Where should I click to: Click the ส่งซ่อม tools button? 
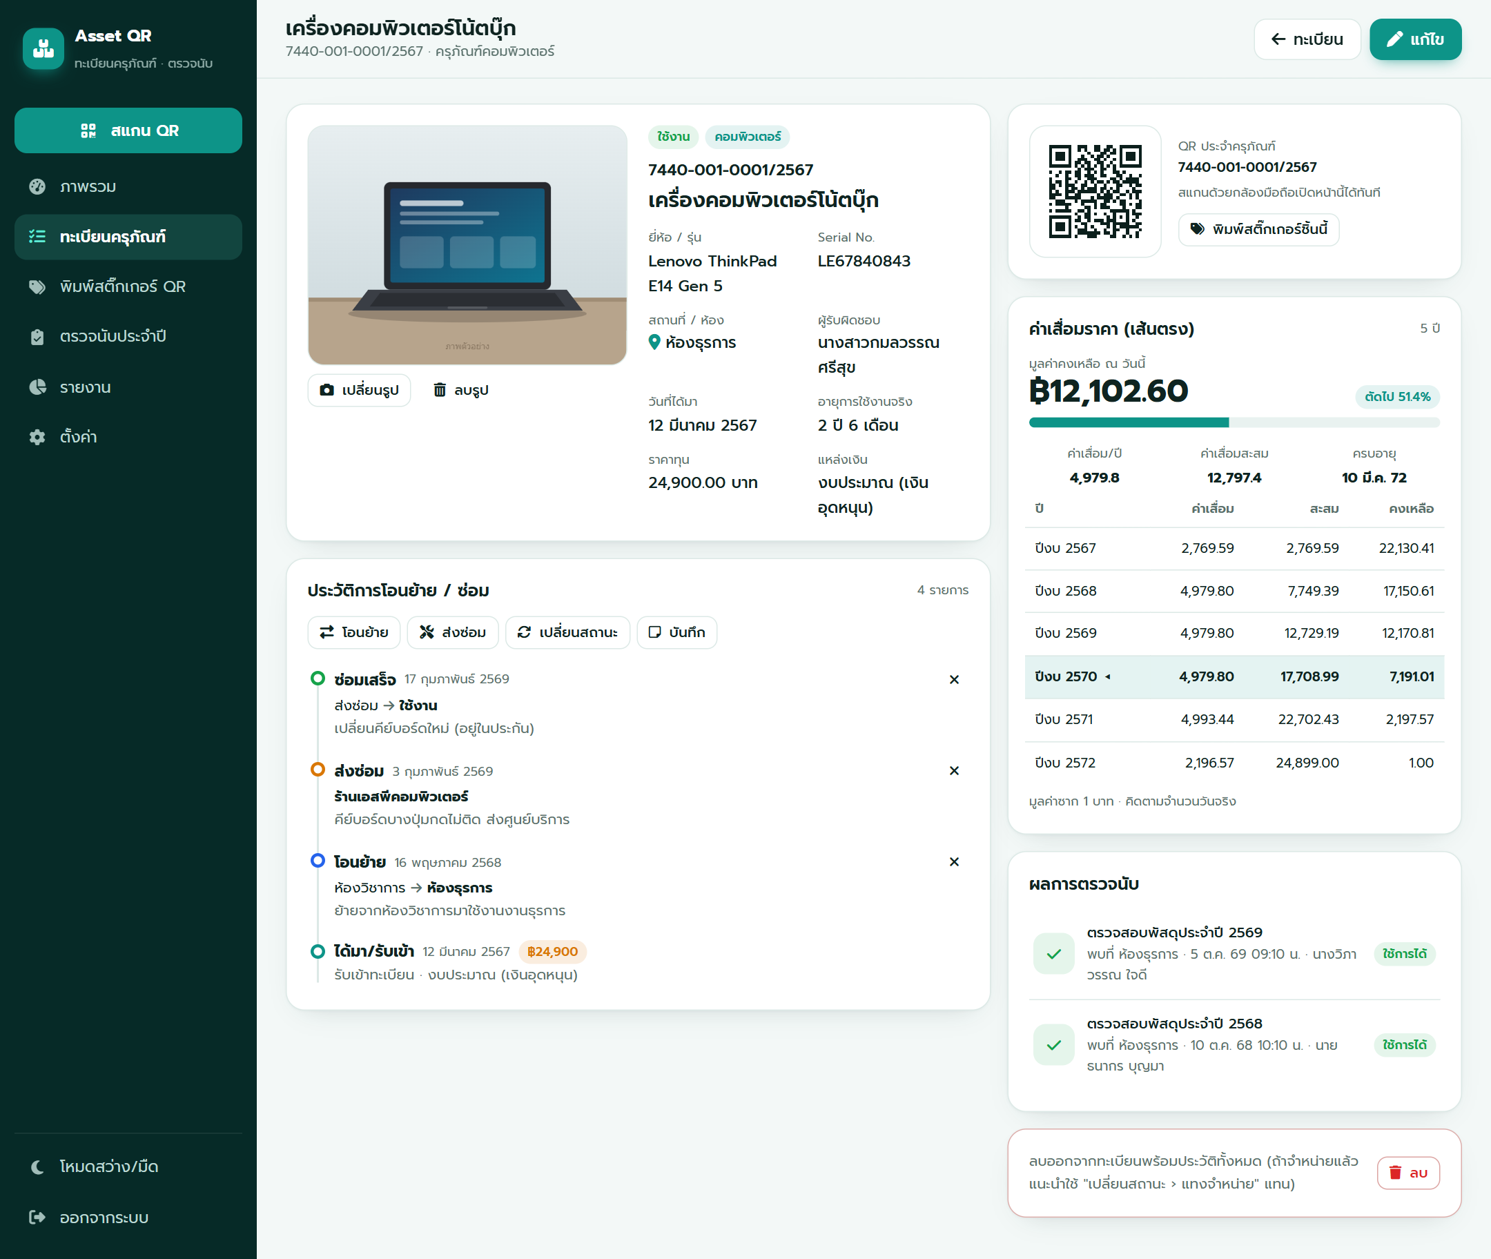453,632
